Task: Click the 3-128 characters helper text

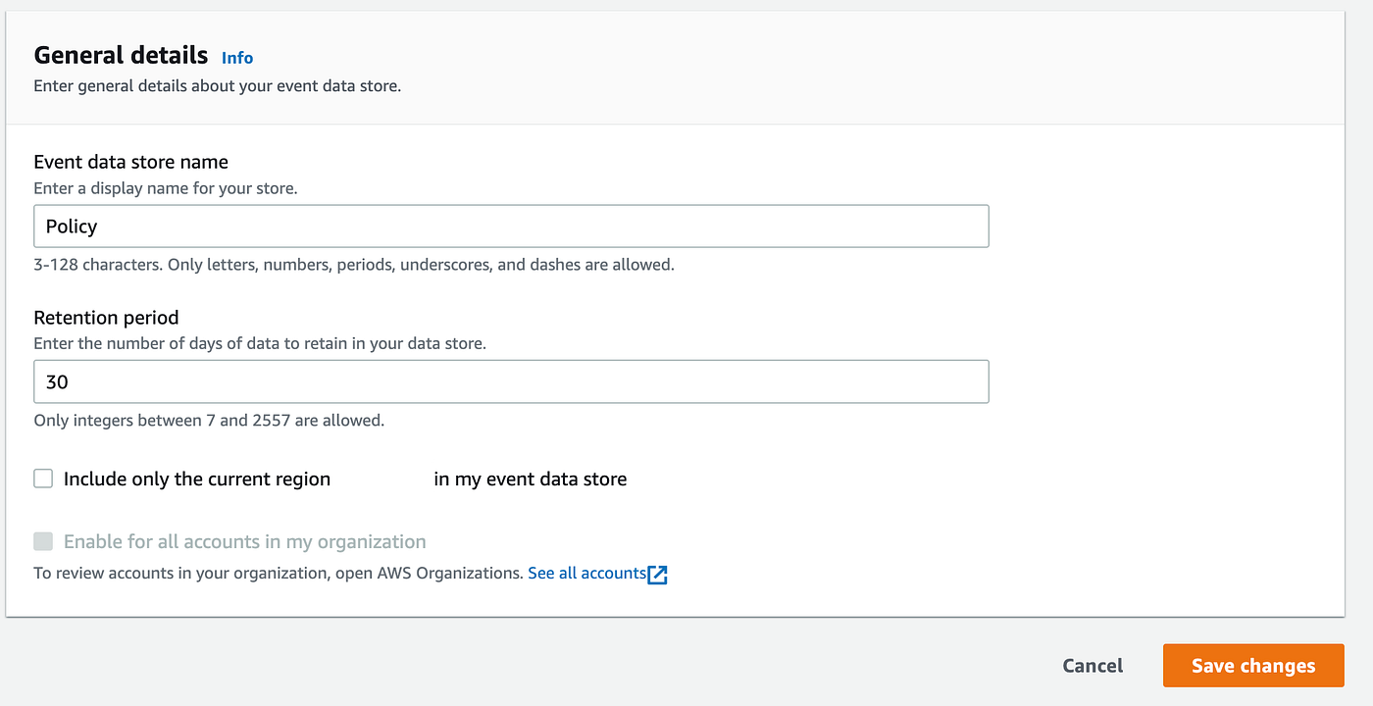Action: click(x=353, y=265)
